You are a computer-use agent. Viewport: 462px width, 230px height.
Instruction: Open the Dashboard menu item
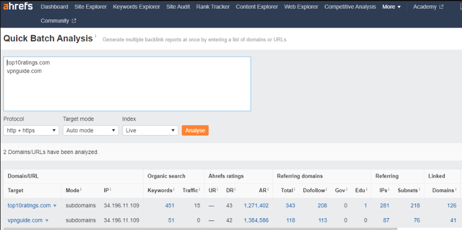click(55, 6)
